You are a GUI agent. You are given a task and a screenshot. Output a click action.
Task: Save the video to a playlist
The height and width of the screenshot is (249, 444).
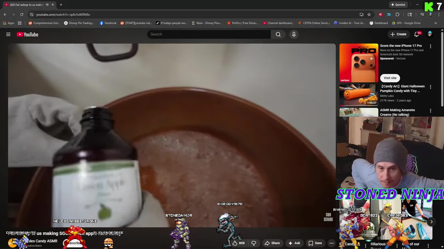pos(315,243)
